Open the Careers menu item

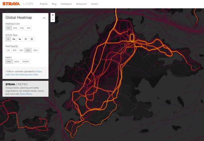tap(95, 4)
